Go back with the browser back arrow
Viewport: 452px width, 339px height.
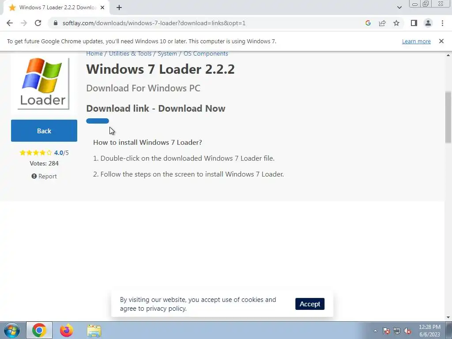coord(10,23)
